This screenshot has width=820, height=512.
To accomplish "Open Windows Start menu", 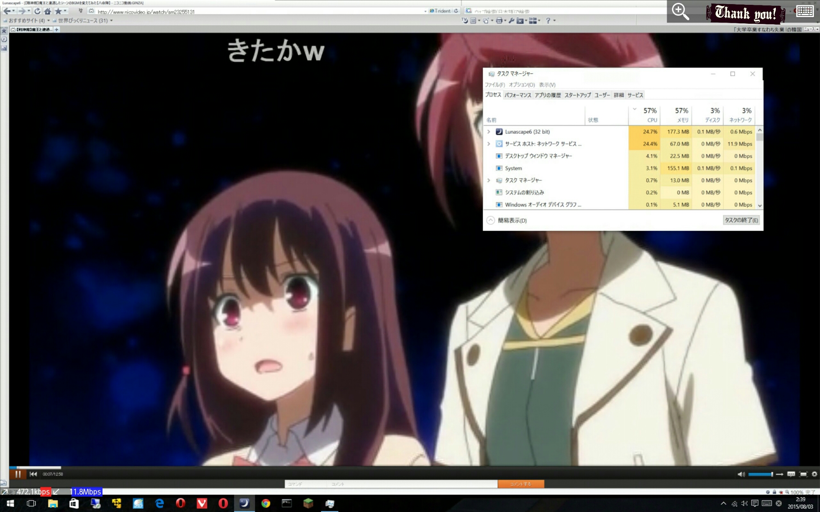I will [x=11, y=503].
